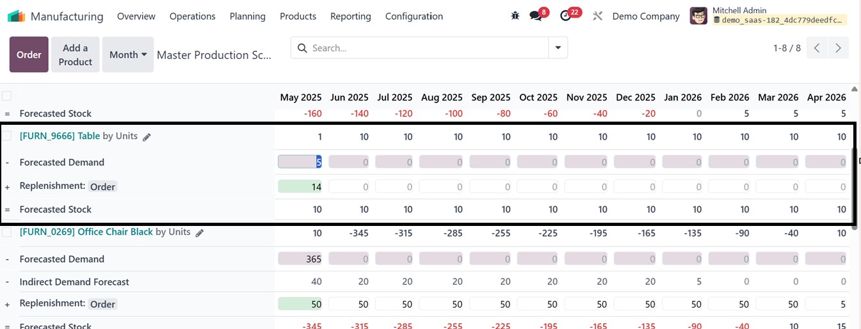The image size is (861, 329).
Task: Click Mitchell Admin user avatar
Action: click(698, 16)
